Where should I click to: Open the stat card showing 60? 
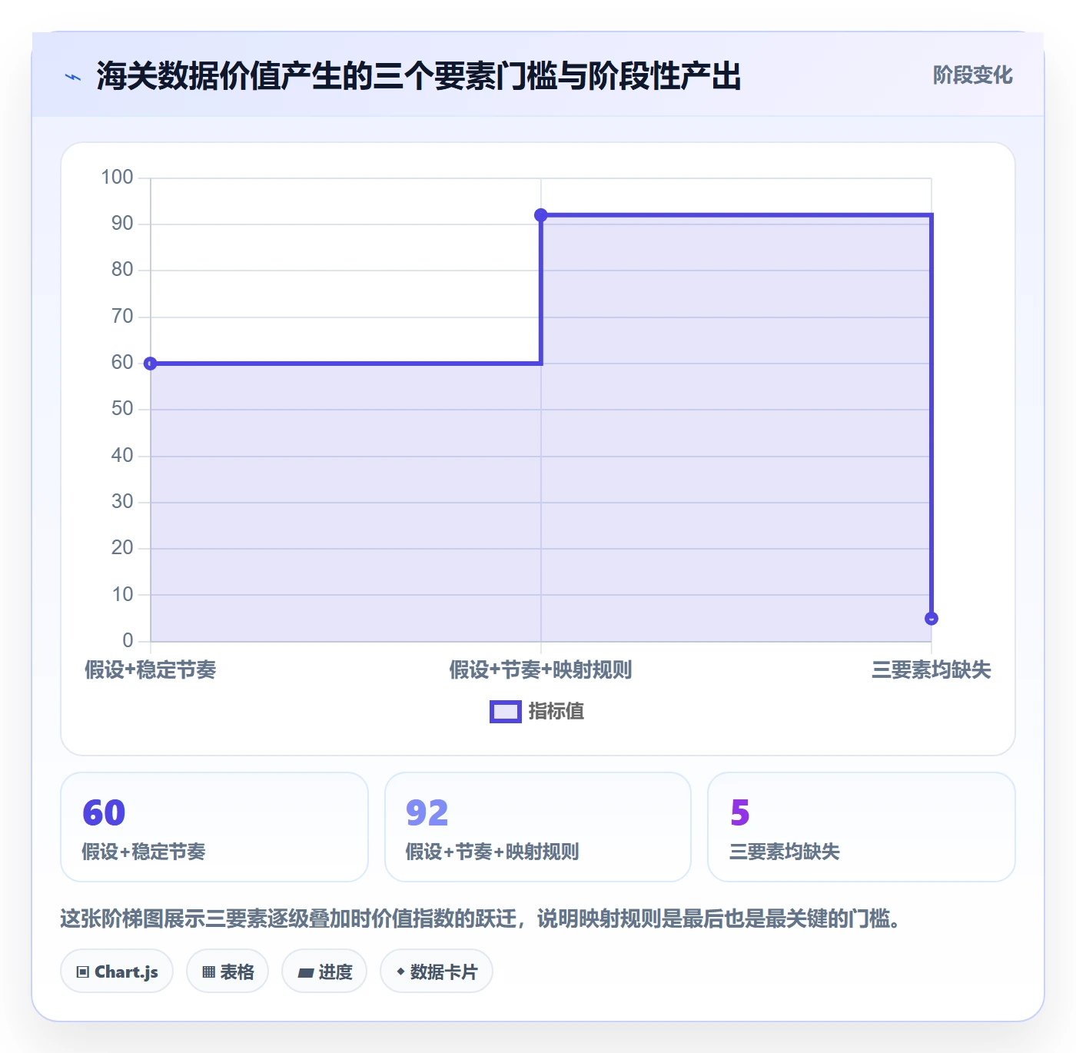pos(214,827)
